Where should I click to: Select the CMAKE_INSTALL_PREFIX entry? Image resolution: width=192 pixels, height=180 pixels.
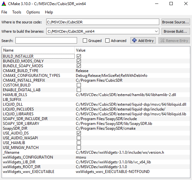coord(24,80)
